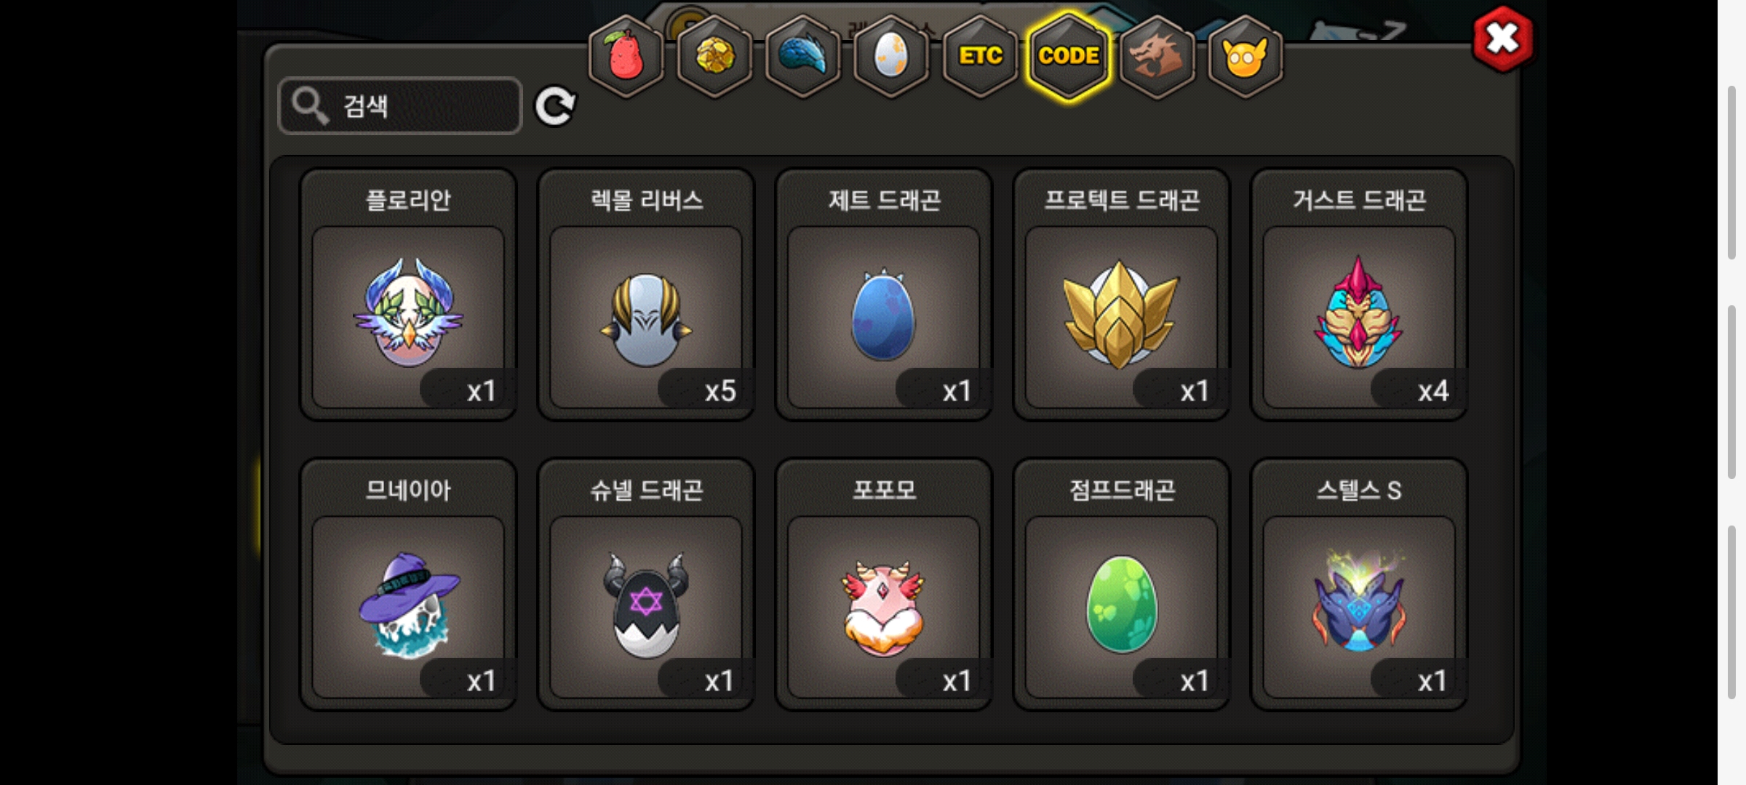1746x785 pixels.
Task: Select the gold nugget category tab
Action: (714, 56)
